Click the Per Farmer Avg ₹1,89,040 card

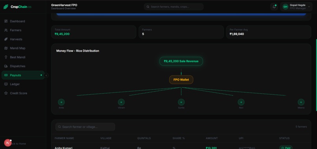[x=269, y=32]
